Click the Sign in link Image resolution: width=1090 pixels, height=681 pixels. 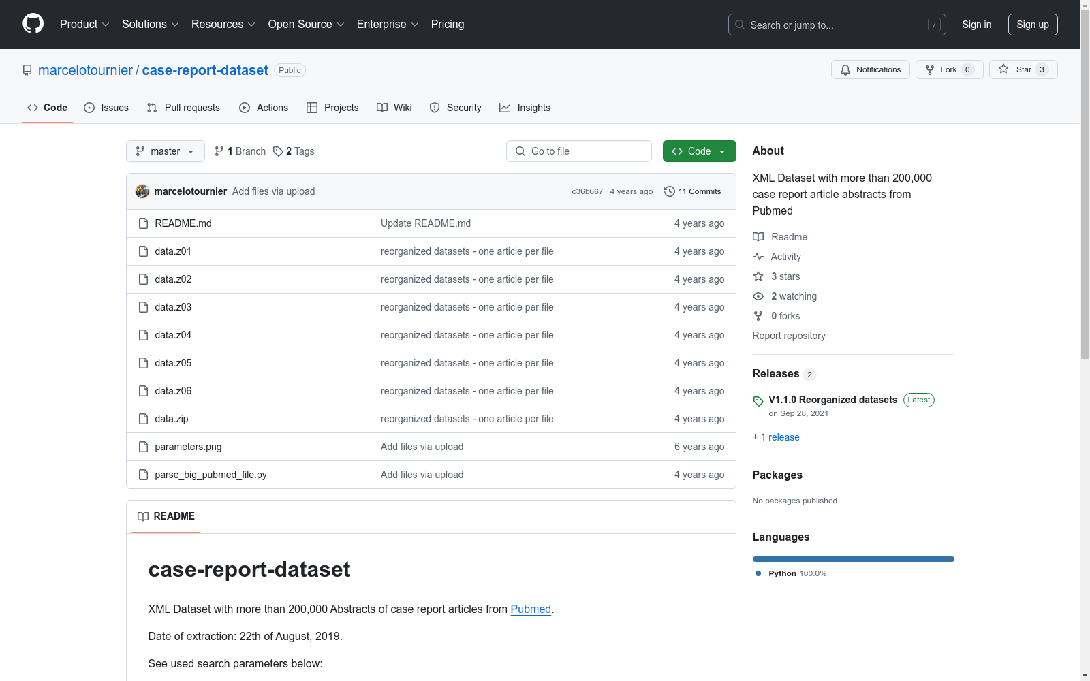(976, 25)
